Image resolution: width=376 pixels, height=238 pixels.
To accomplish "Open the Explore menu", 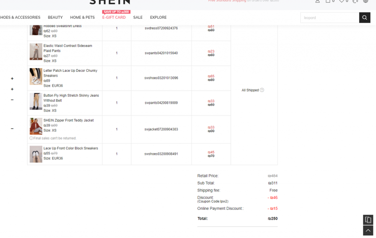I will 158,17.
